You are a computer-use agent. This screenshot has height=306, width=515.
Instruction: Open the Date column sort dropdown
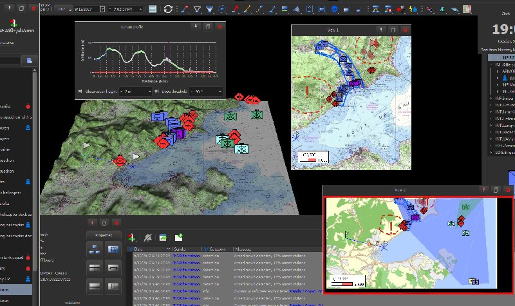coord(169,249)
